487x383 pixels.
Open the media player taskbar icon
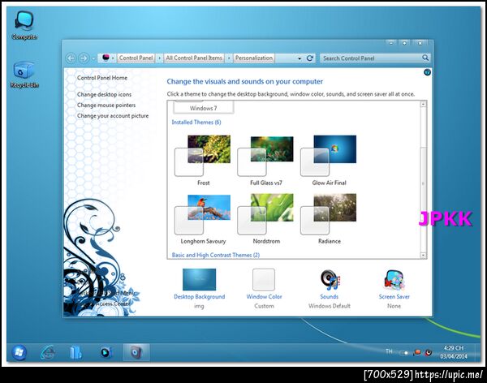106,352
